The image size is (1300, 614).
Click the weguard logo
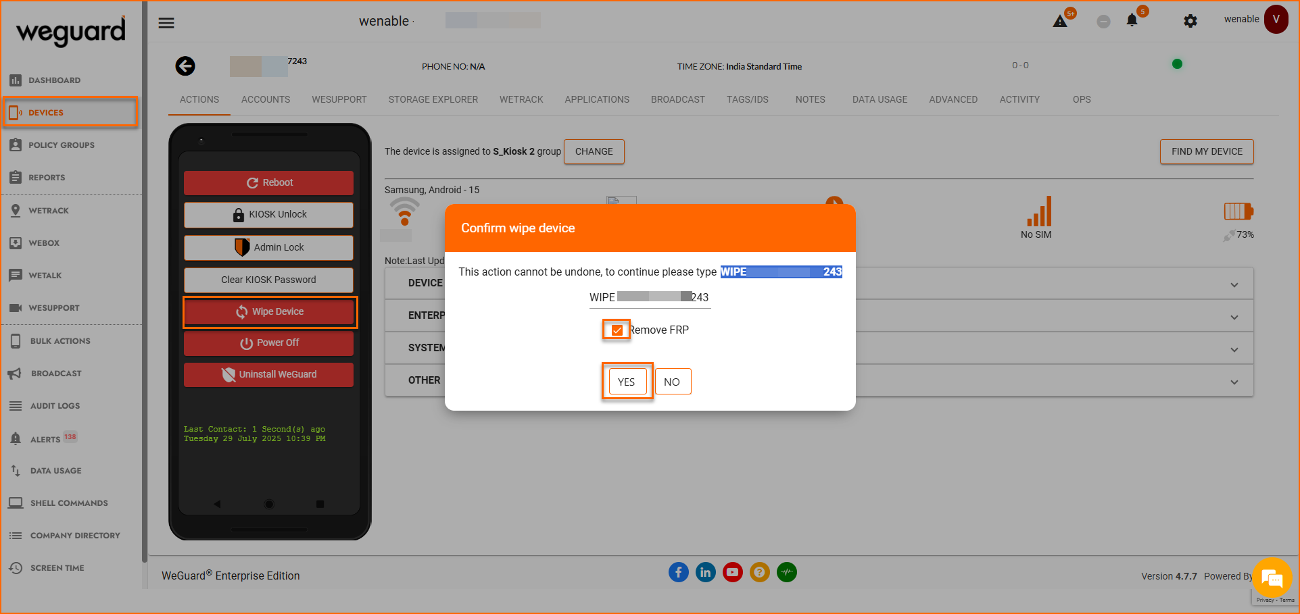[71, 31]
